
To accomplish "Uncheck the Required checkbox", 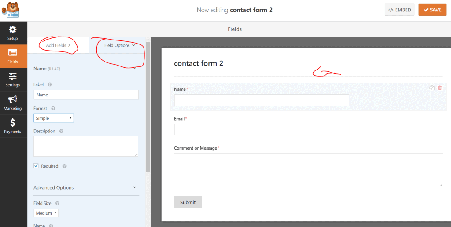I will 36,166.
